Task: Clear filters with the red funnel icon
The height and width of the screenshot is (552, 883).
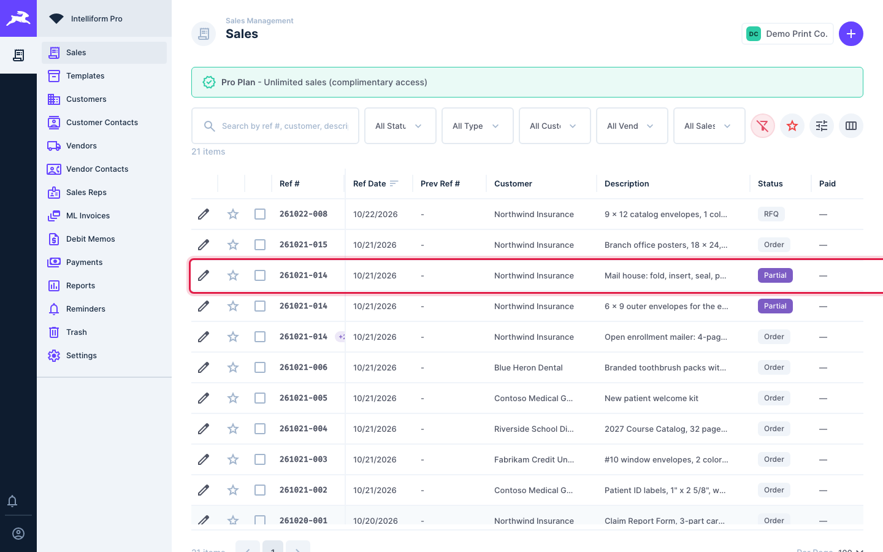Action: point(763,126)
